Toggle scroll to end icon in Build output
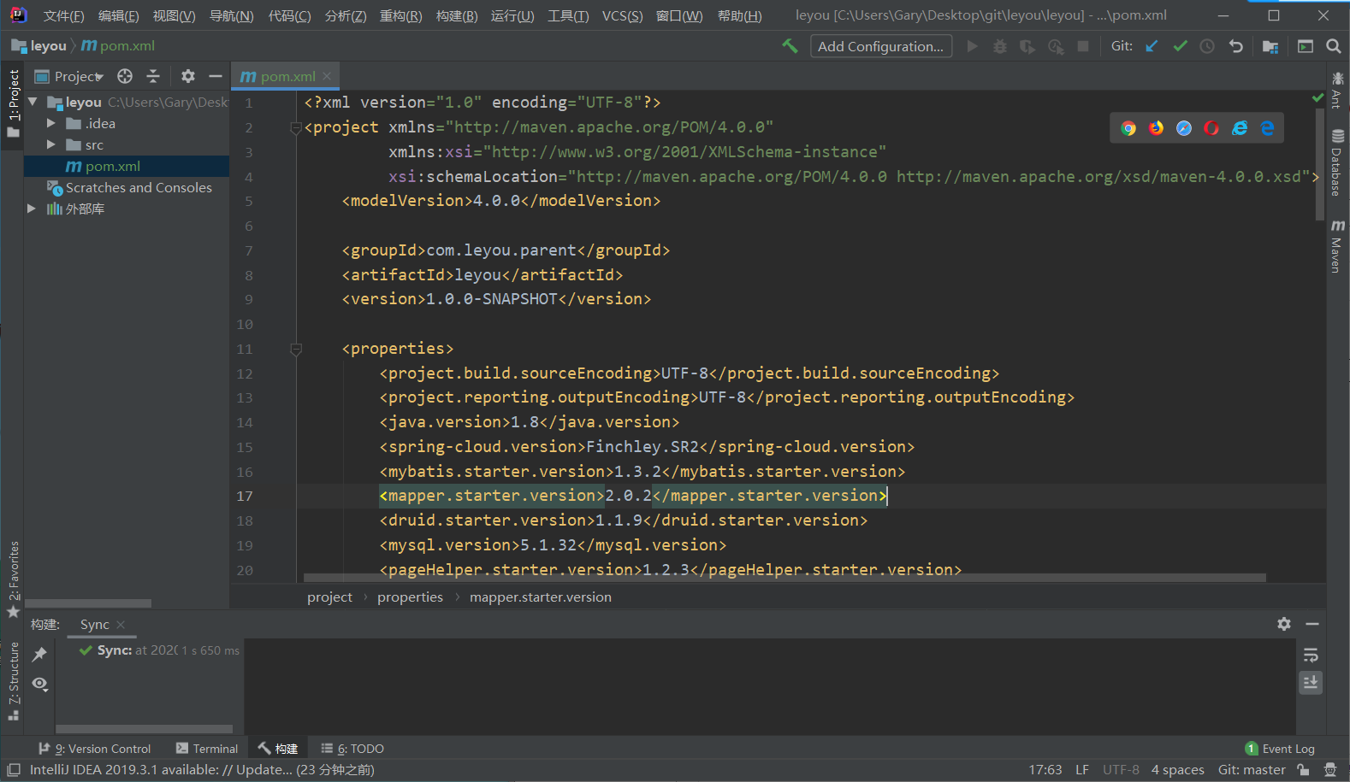1350x782 pixels. [1311, 682]
